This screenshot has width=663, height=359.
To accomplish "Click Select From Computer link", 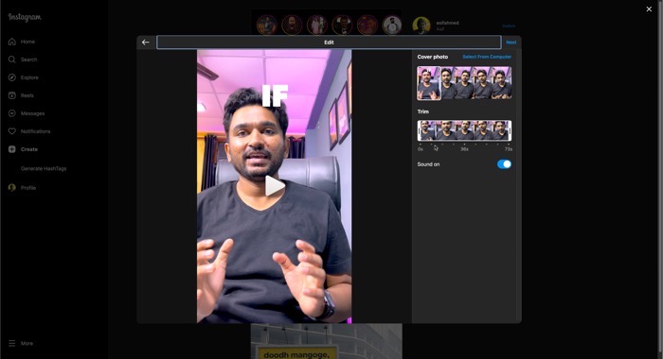I will pos(487,57).
